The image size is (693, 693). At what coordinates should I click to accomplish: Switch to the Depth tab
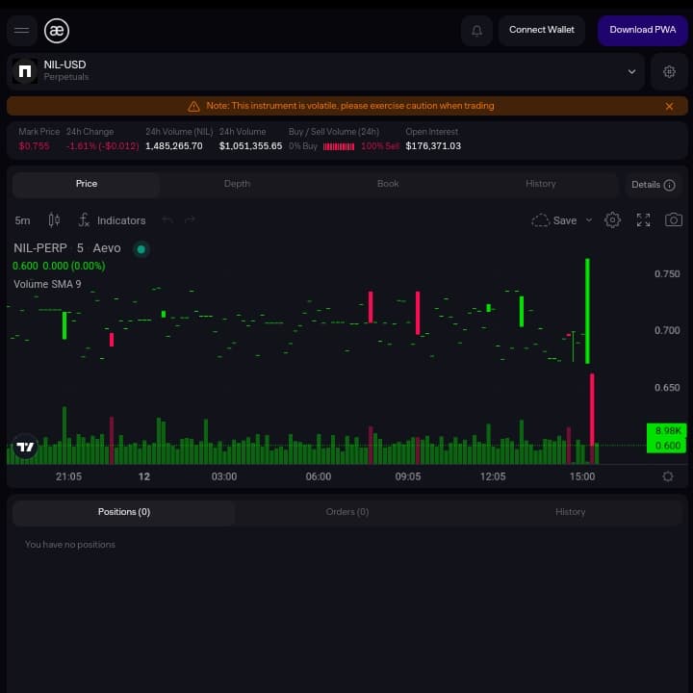point(237,184)
